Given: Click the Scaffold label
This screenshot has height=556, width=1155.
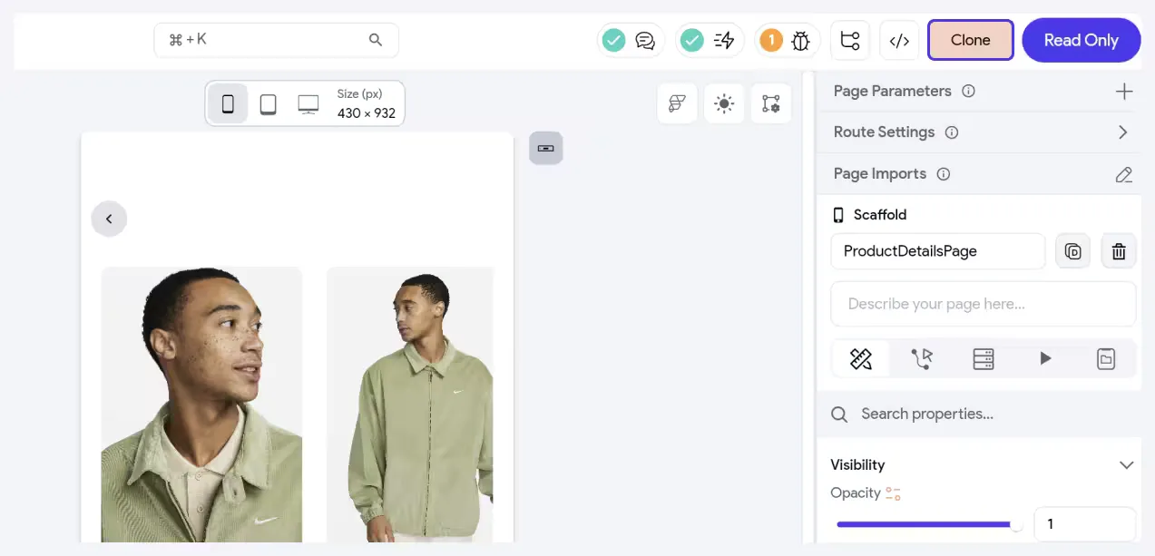Looking at the screenshot, I should (880, 215).
